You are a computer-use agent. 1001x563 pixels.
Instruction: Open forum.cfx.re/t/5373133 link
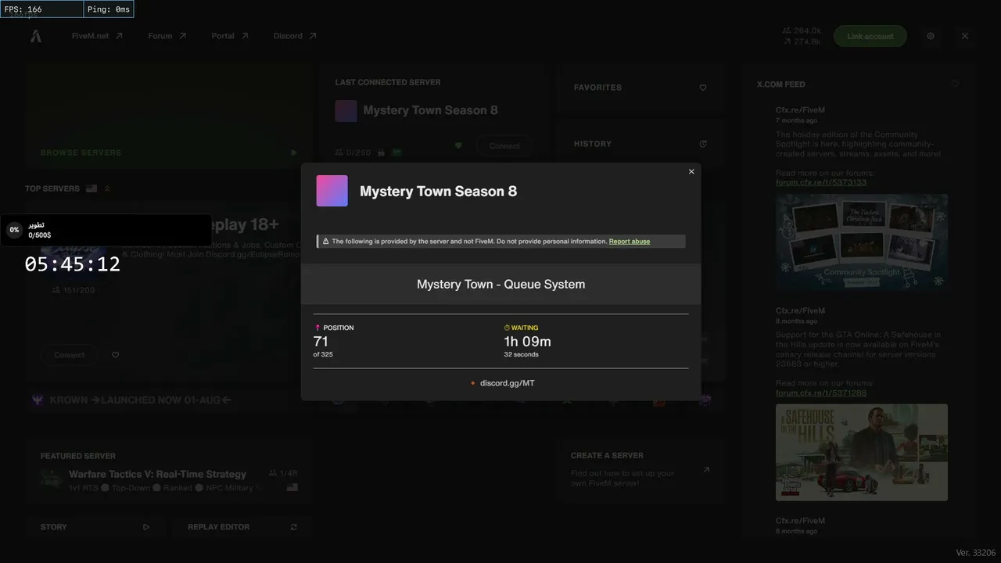821,182
